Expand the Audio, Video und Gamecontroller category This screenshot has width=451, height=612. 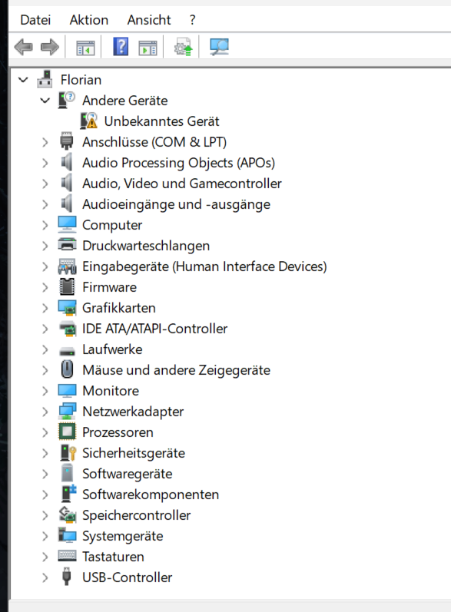point(45,183)
